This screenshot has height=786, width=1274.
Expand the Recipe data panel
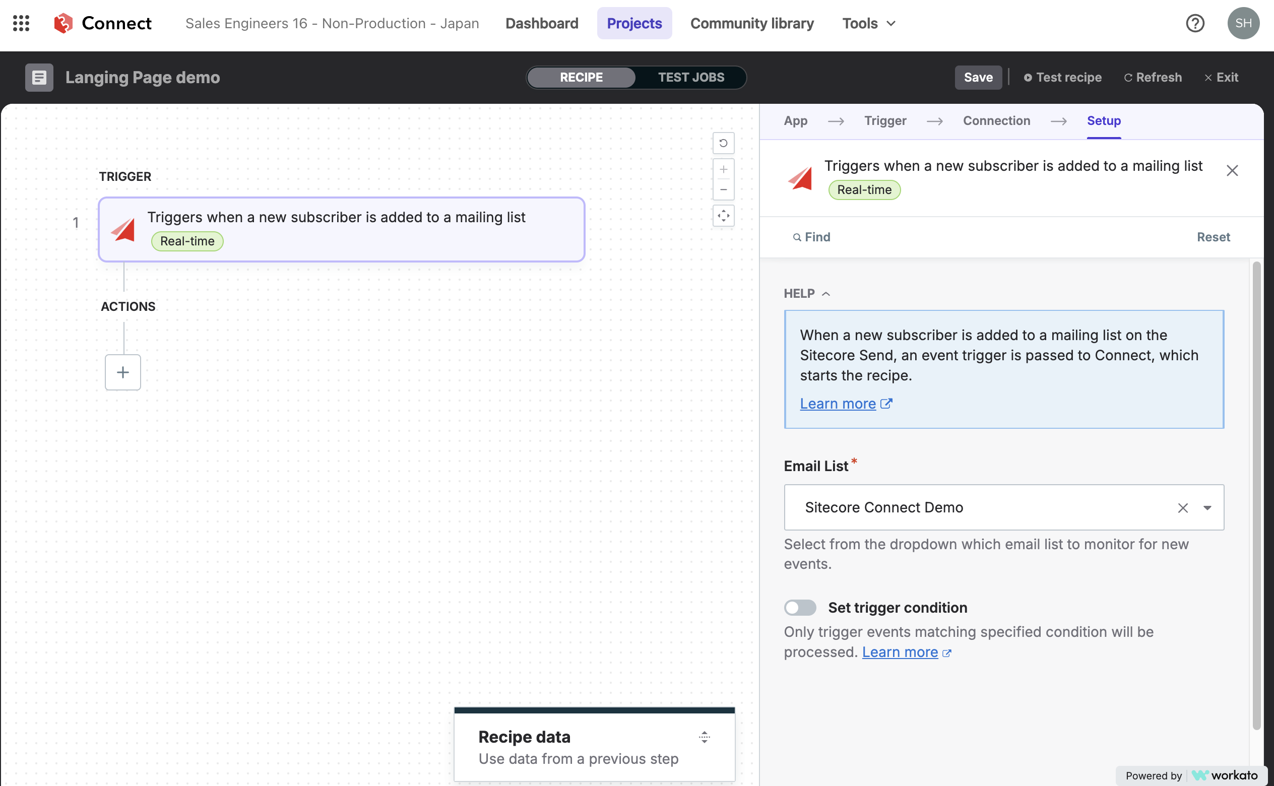(x=704, y=737)
